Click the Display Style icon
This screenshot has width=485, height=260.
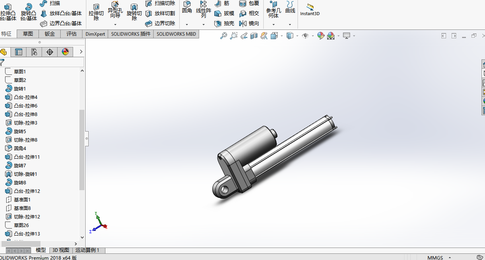pos(290,36)
